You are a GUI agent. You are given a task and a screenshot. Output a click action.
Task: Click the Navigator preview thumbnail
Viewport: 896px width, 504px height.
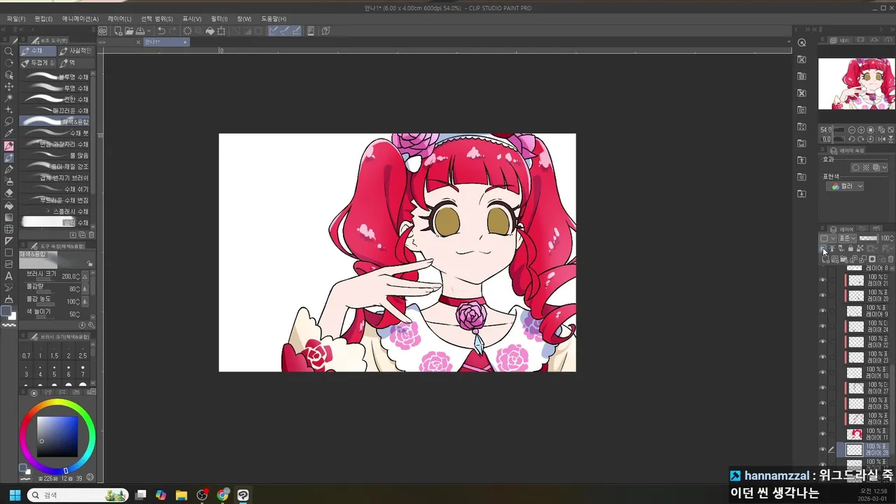(856, 83)
